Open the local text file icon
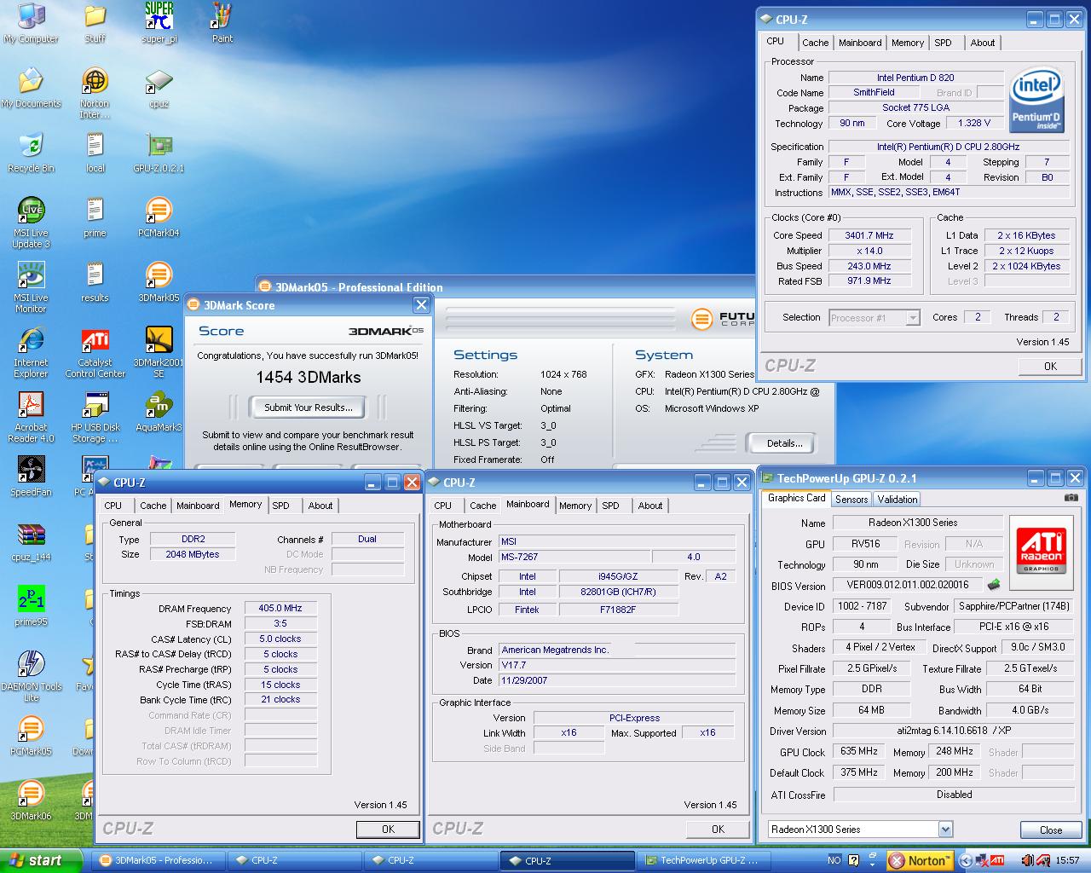Screen dimensions: 1091x873 (x=95, y=153)
